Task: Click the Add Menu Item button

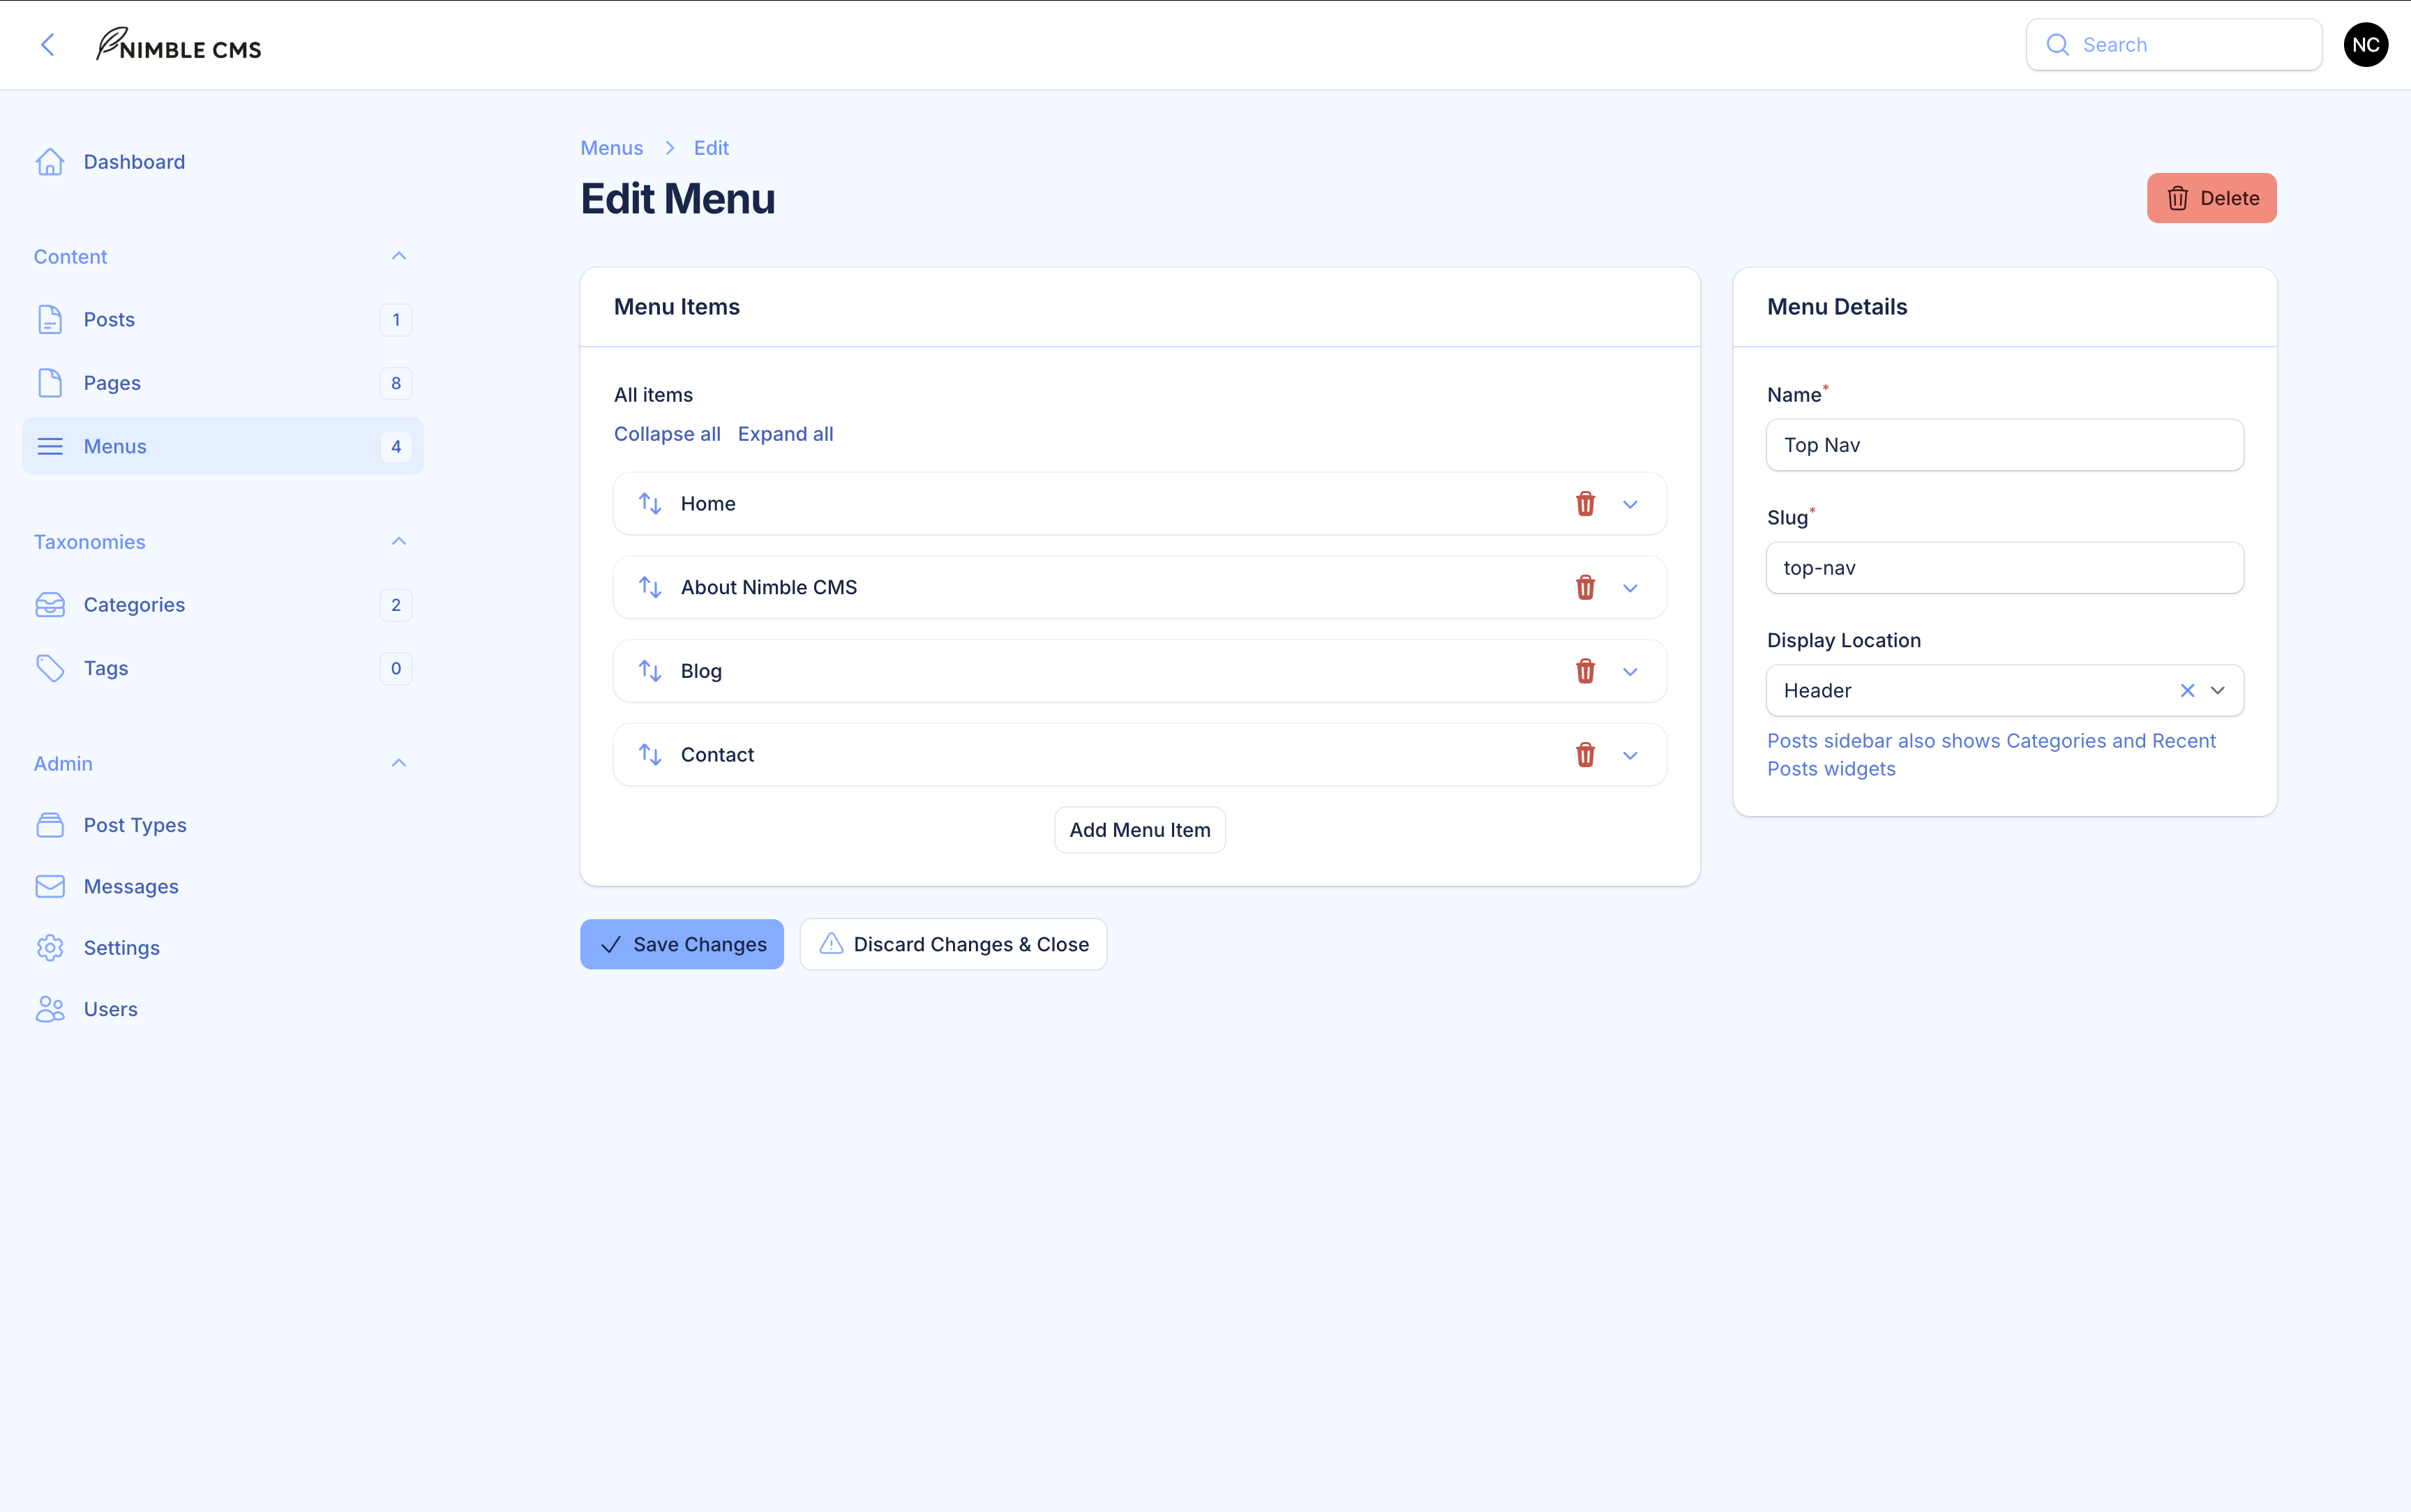Action: pyautogui.click(x=1139, y=830)
